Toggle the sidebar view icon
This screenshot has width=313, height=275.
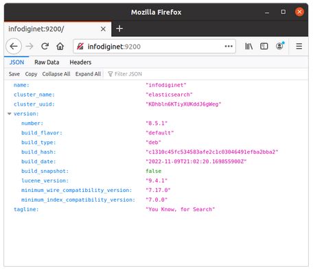coord(264,47)
